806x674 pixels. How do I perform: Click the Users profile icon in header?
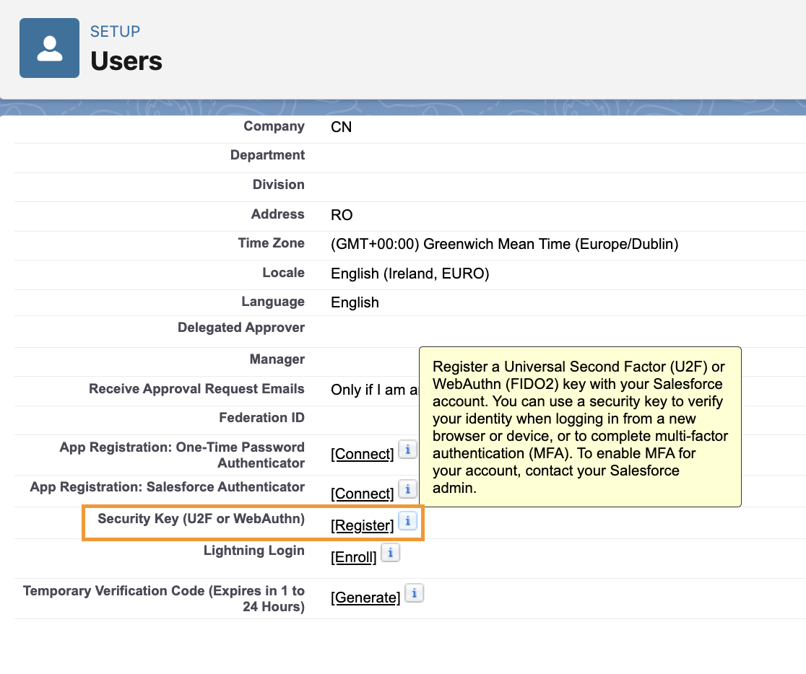49,48
